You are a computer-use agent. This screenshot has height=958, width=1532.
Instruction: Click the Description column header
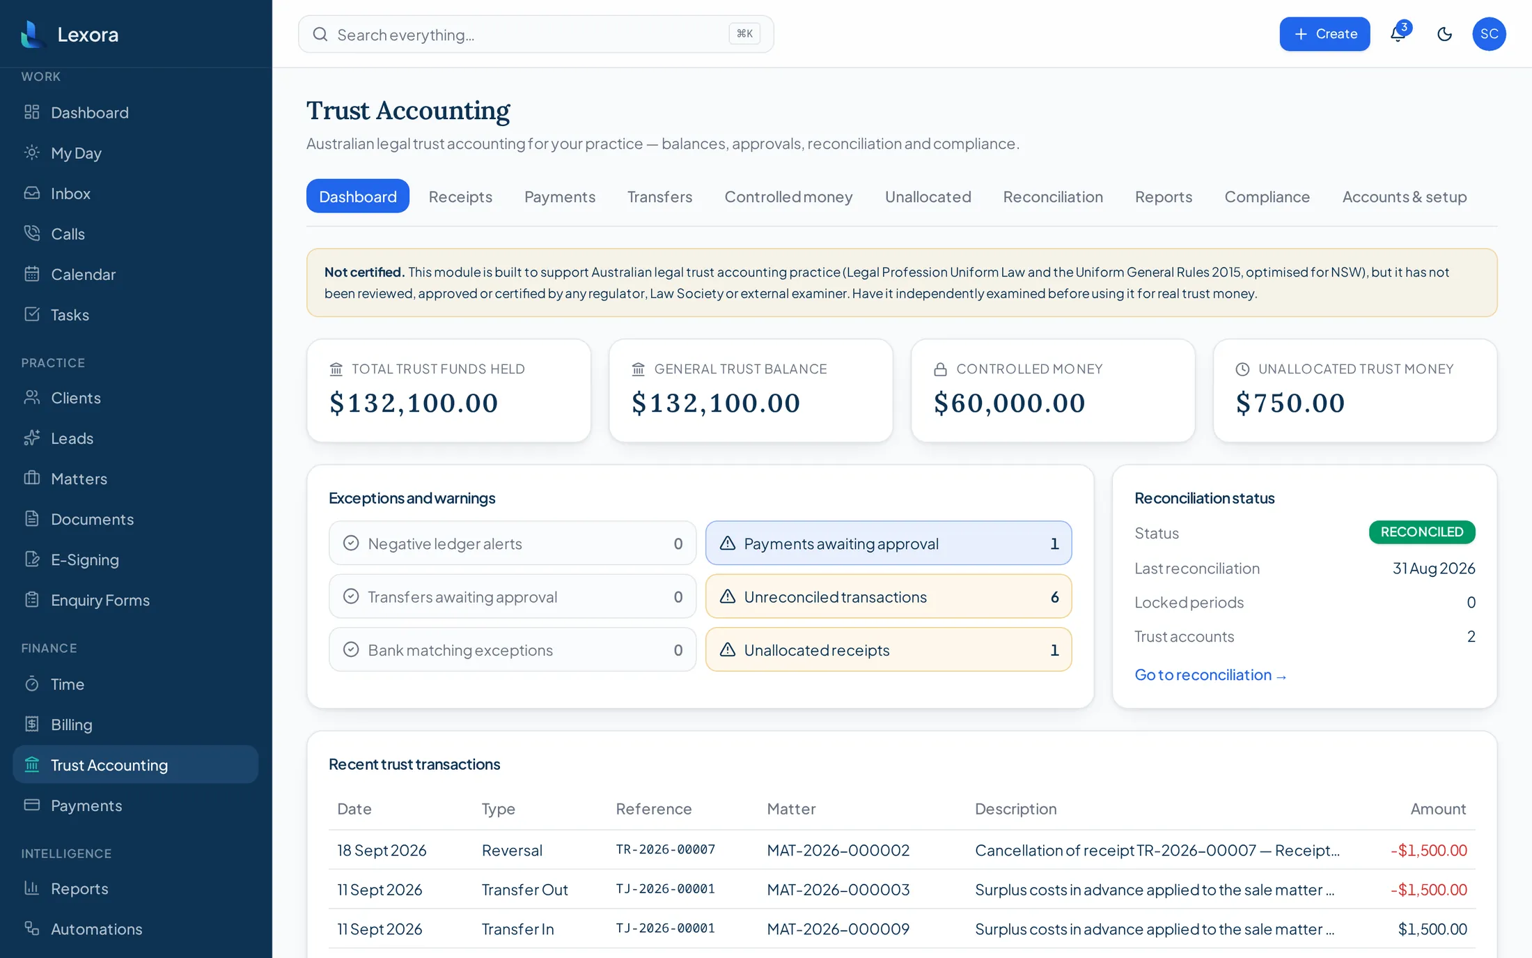[x=1015, y=809]
